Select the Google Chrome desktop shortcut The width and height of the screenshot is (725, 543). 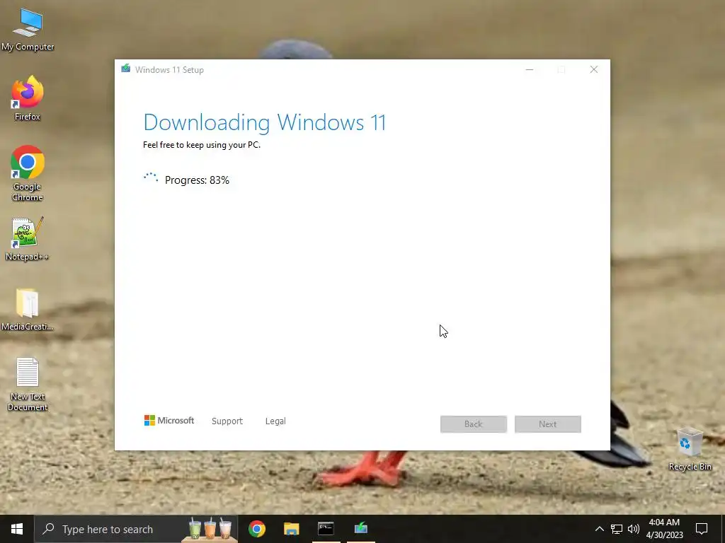coord(28,174)
